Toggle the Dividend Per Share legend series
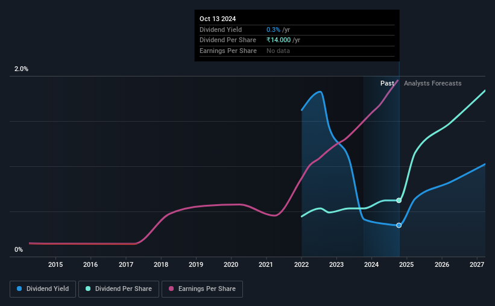The height and width of the screenshot is (306, 495). (x=119, y=289)
